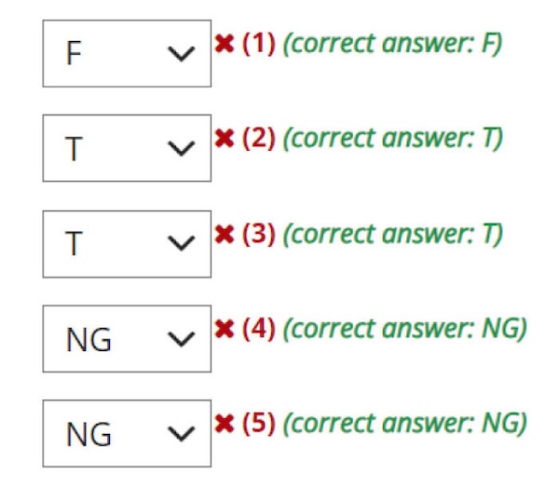The width and height of the screenshot is (559, 488).
Task: Click the red question number (1) label
Action: pos(259,45)
